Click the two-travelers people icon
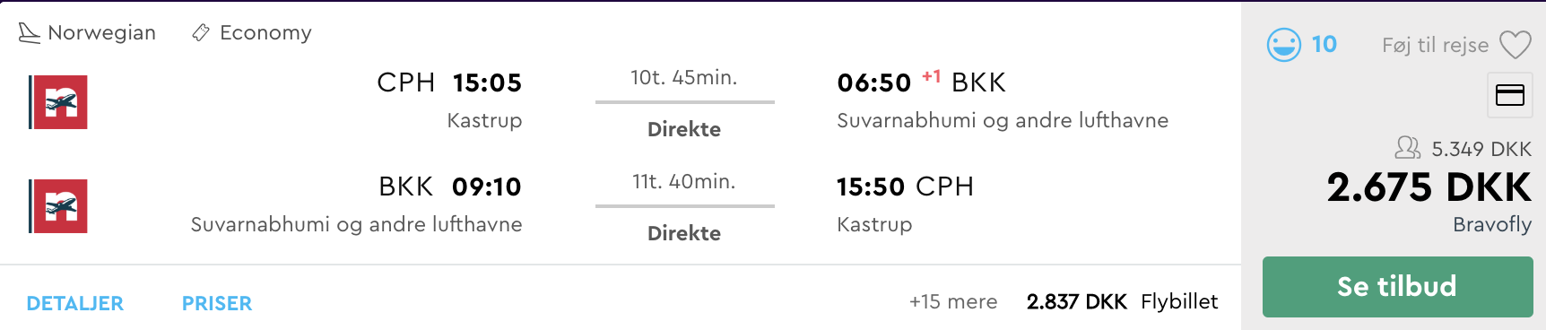1546x330 pixels. (1408, 147)
